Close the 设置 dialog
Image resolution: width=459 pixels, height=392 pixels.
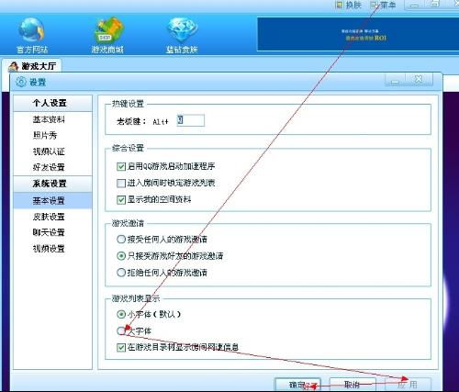click(419, 79)
